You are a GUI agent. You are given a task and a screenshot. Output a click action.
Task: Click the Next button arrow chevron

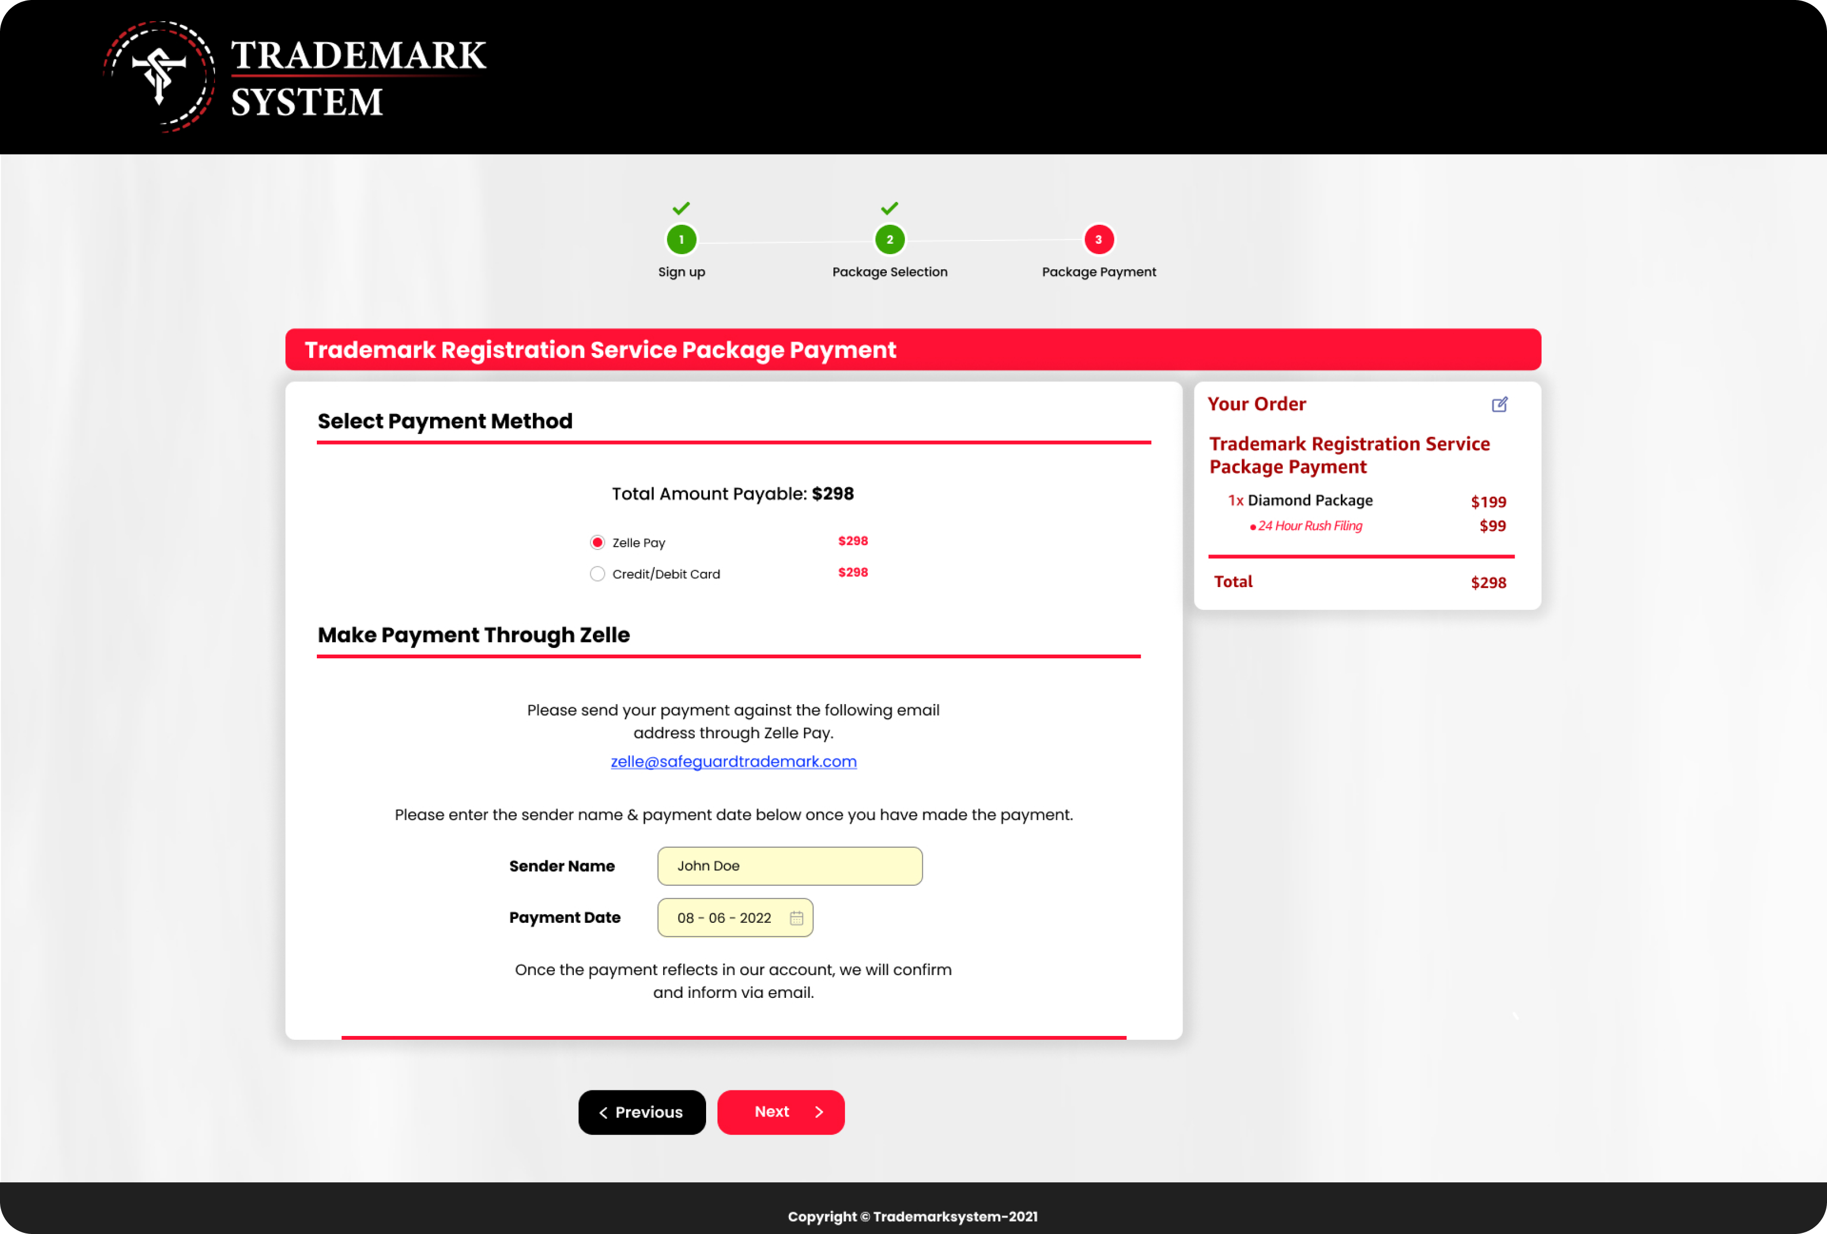818,1112
